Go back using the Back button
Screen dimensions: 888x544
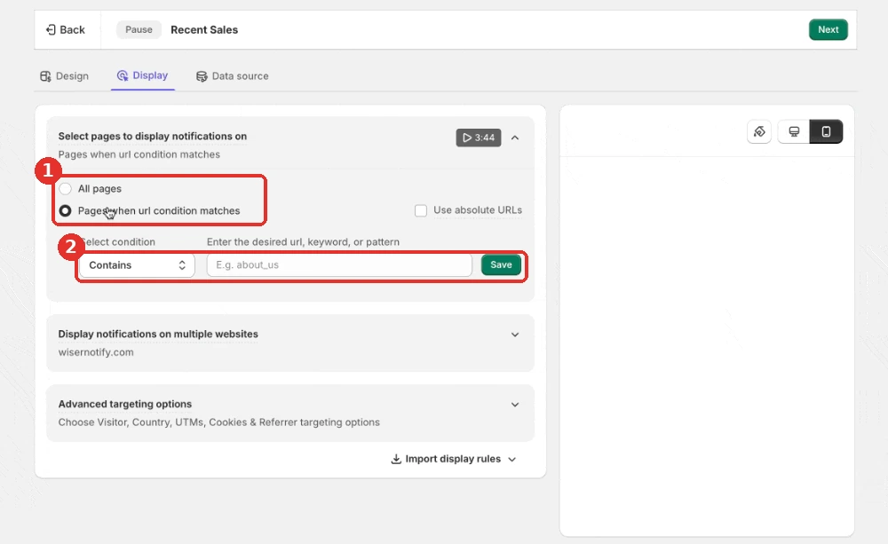pos(65,29)
